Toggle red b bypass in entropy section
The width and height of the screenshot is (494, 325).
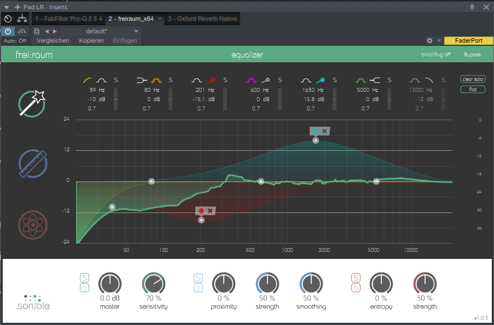[x=356, y=287]
